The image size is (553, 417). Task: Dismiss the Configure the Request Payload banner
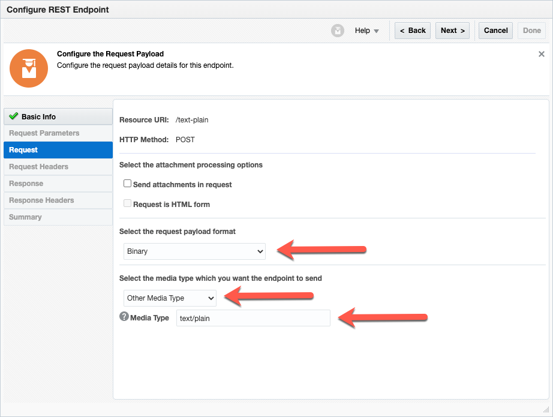pyautogui.click(x=541, y=54)
